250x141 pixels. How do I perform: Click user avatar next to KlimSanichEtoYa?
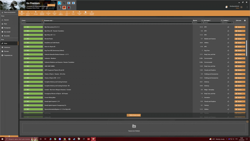[241, 7]
